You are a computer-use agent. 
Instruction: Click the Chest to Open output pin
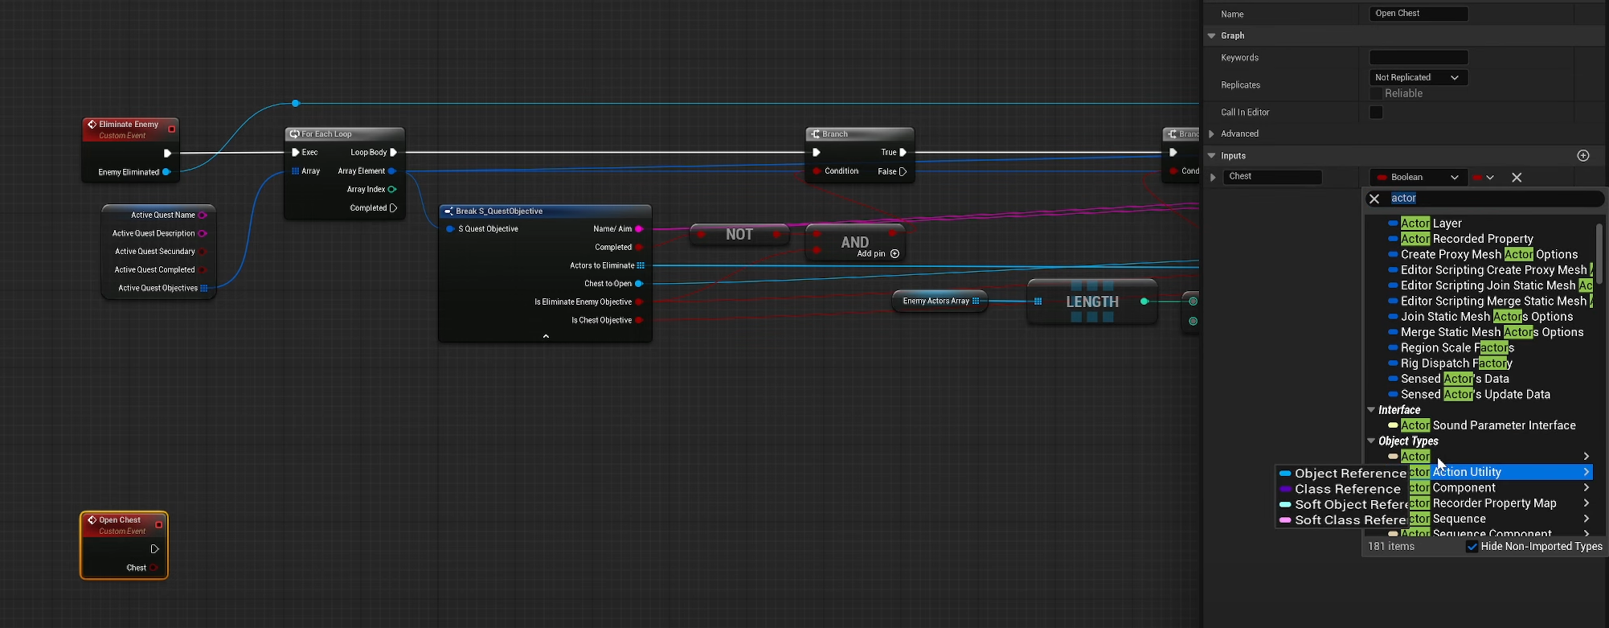pyautogui.click(x=639, y=284)
